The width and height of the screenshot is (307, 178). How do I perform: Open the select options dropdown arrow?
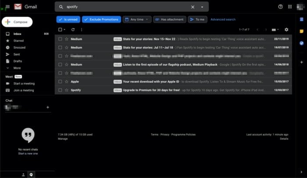click(x=64, y=30)
